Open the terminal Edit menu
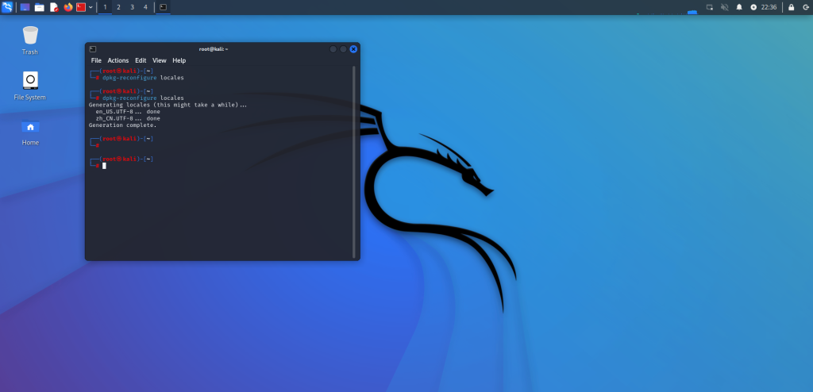This screenshot has width=813, height=392. pyautogui.click(x=141, y=60)
